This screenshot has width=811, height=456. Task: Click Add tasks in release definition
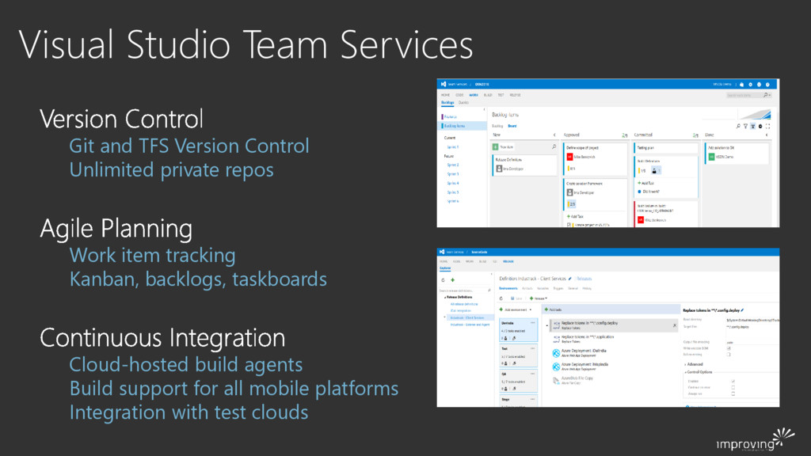[554, 310]
